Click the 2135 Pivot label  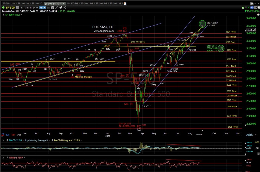[233, 127]
